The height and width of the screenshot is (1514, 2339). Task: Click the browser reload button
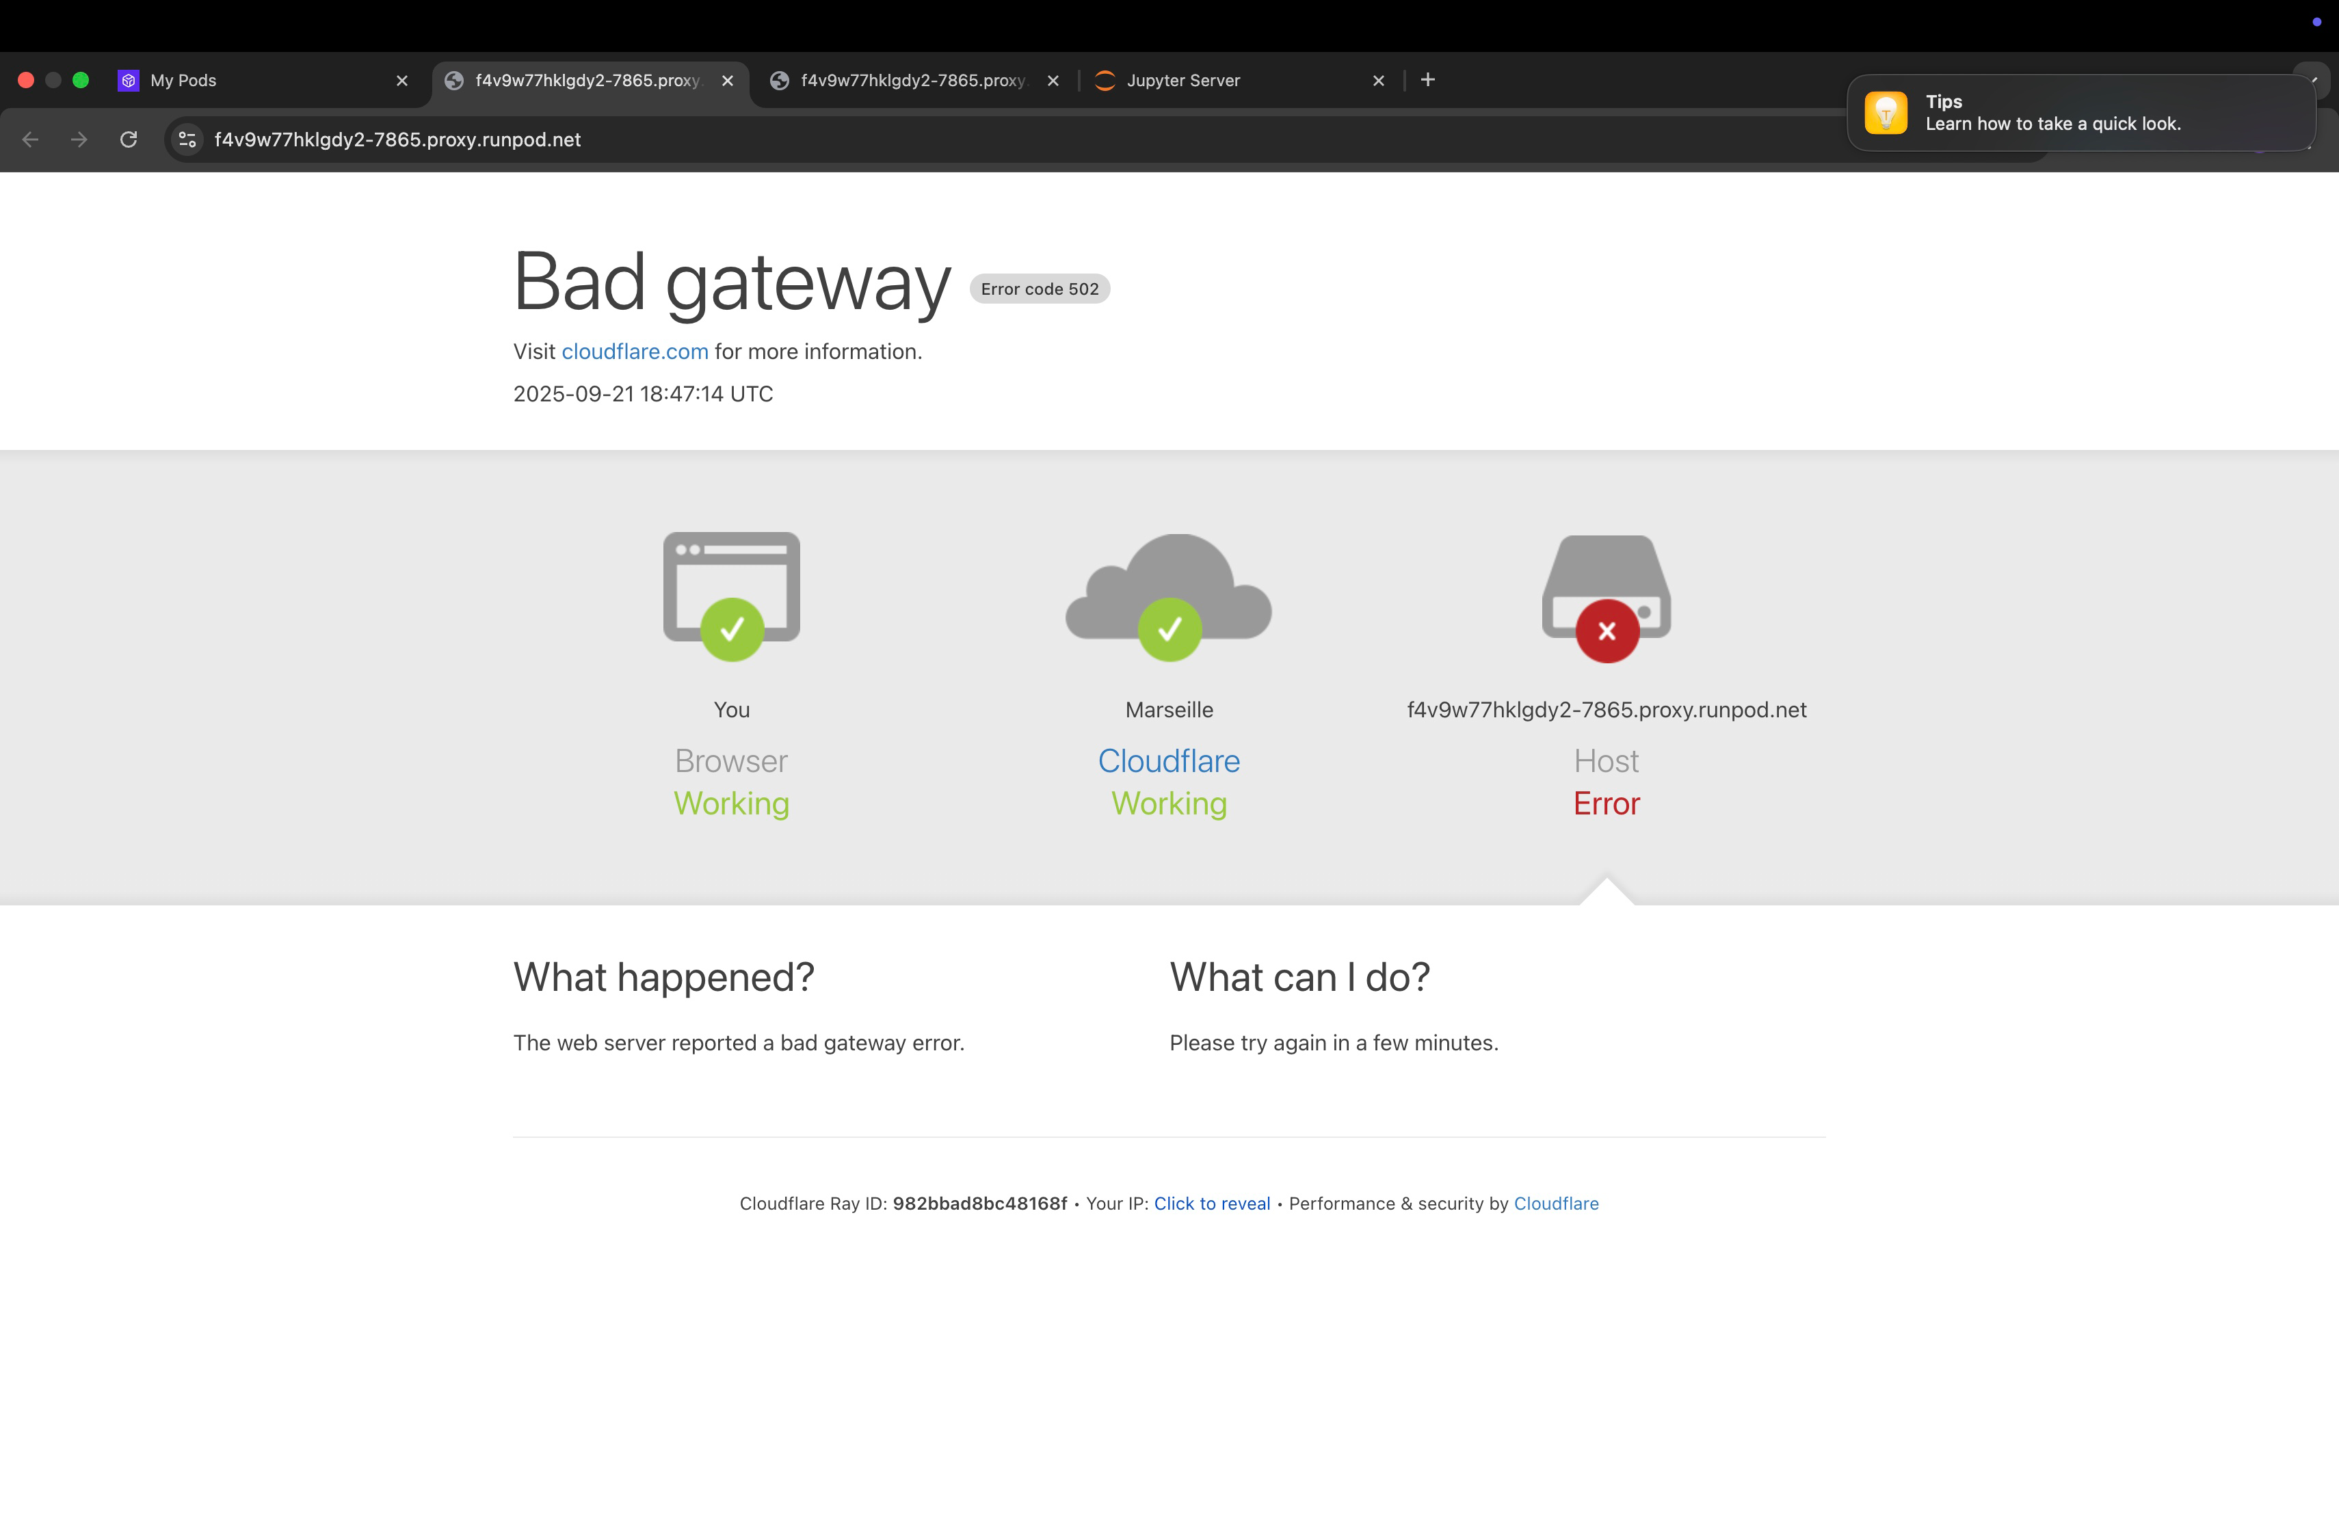[x=129, y=140]
